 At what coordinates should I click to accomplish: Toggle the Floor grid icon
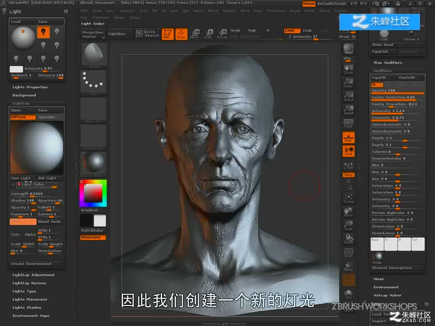coord(348,138)
